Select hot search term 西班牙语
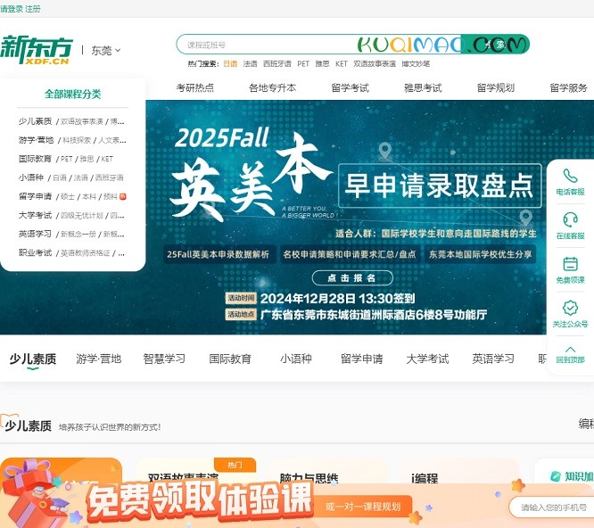This screenshot has width=594, height=528. (277, 63)
